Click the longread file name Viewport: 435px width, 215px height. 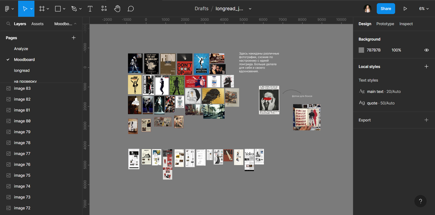click(x=229, y=9)
